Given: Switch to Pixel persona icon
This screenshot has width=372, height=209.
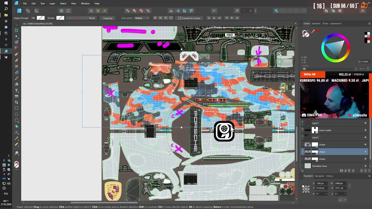Looking at the screenshot, I should pyautogui.click(x=28, y=11).
